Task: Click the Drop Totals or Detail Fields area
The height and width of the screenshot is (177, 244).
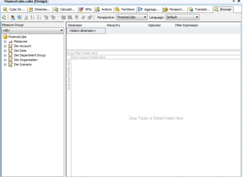Action: coord(156,118)
